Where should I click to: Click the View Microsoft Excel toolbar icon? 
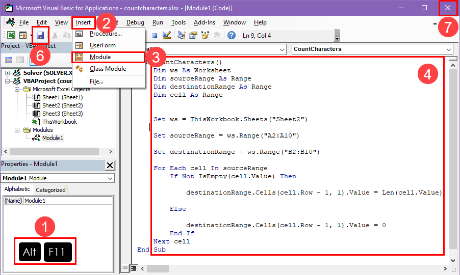(x=11, y=36)
